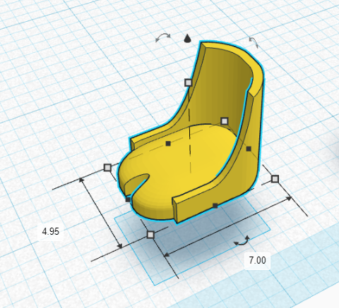Click the black cone lift handle above the chair

point(187,38)
